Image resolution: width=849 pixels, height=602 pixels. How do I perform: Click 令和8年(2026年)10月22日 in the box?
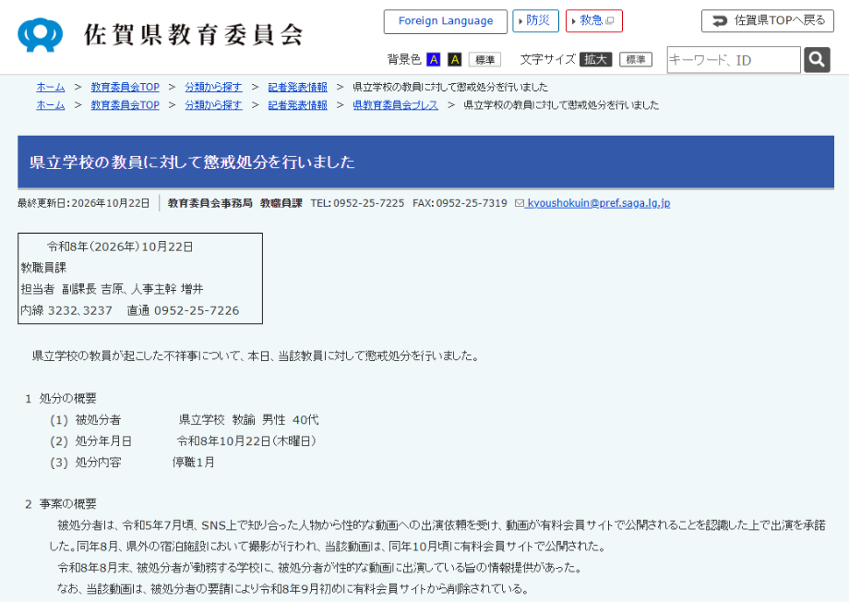(120, 247)
